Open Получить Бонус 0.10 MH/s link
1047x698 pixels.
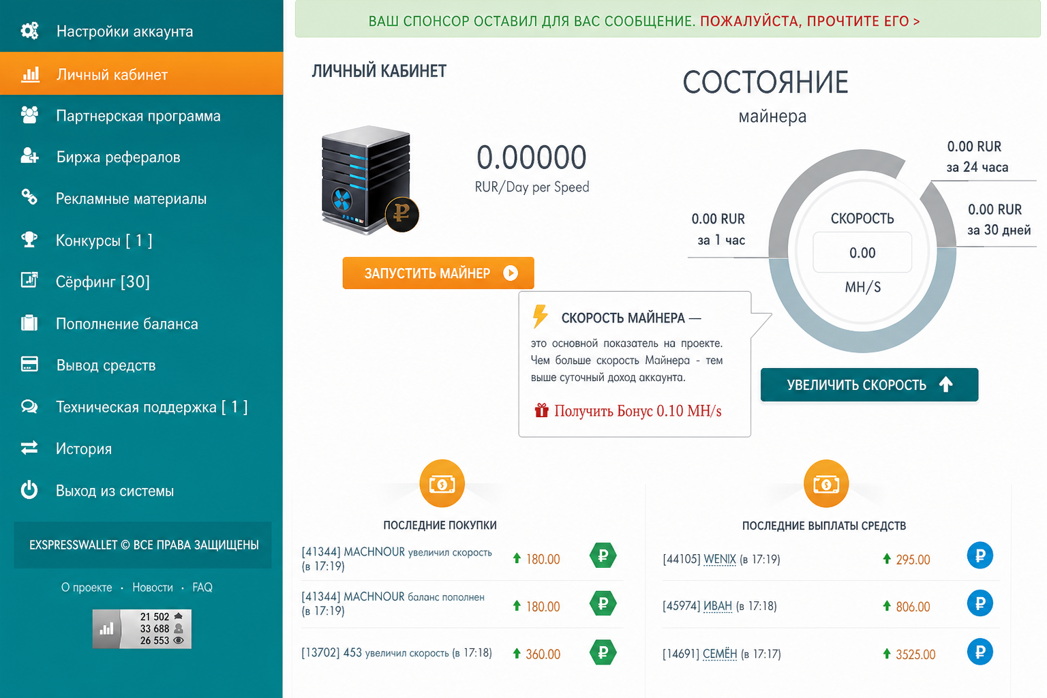(637, 411)
